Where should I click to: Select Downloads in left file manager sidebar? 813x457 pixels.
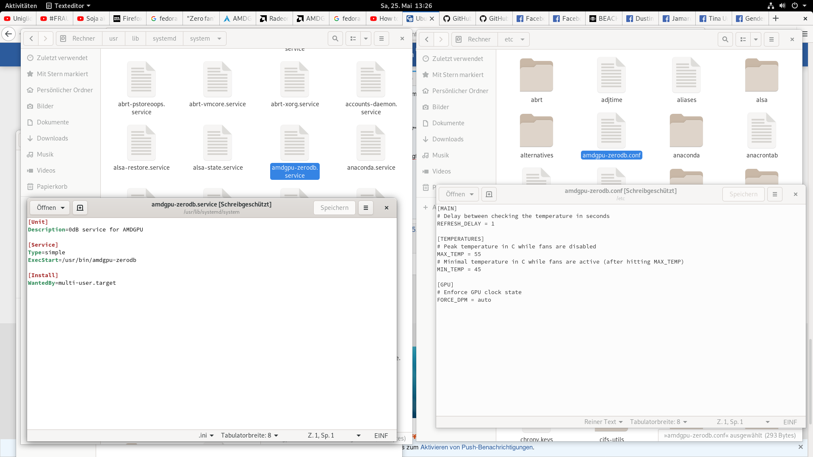[52, 138]
